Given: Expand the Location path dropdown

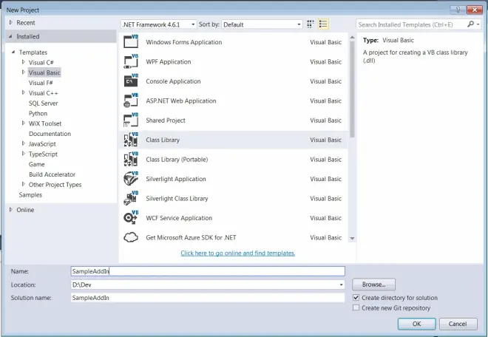Looking at the screenshot, I should pyautogui.click(x=341, y=285).
